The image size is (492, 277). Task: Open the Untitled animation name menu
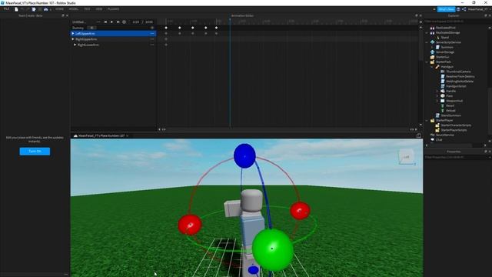pos(98,22)
